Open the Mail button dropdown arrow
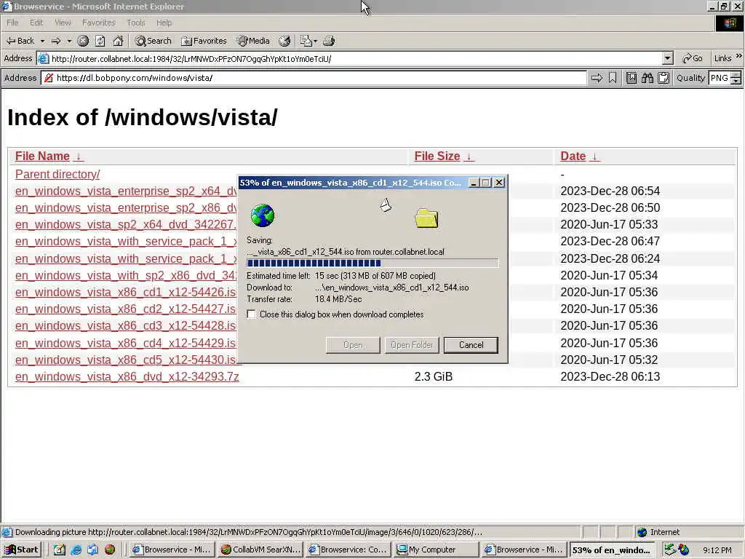This screenshot has width=745, height=559. point(315,41)
